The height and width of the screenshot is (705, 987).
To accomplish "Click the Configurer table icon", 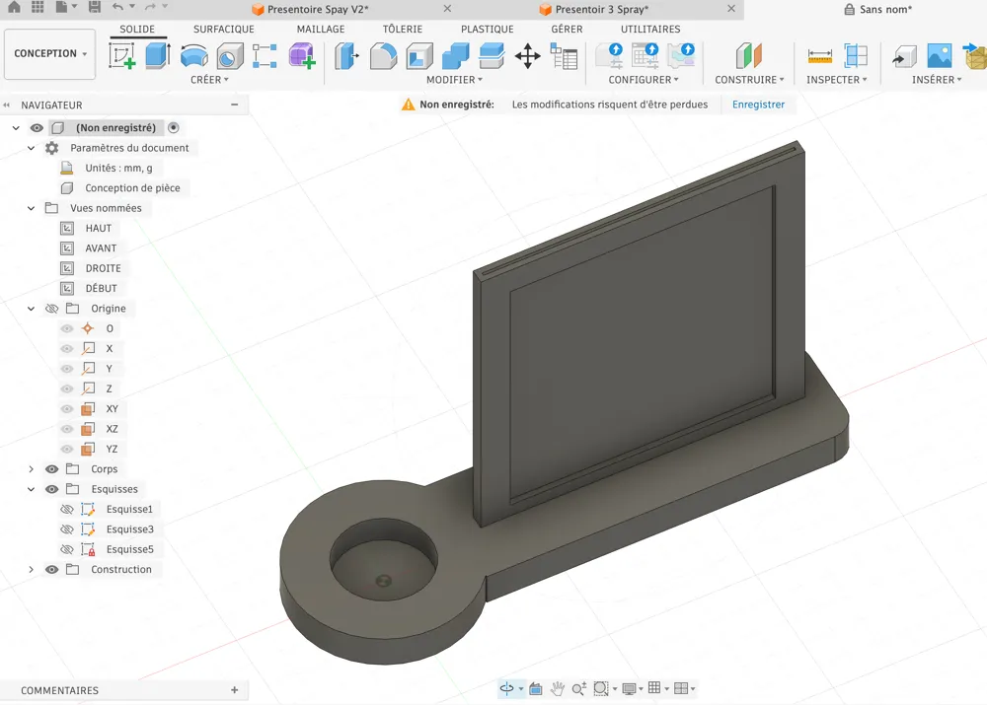I will point(645,55).
